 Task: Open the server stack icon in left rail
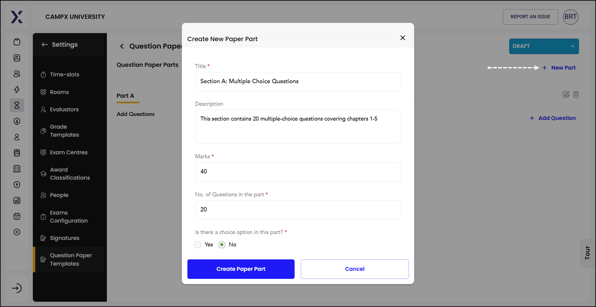coord(17,153)
